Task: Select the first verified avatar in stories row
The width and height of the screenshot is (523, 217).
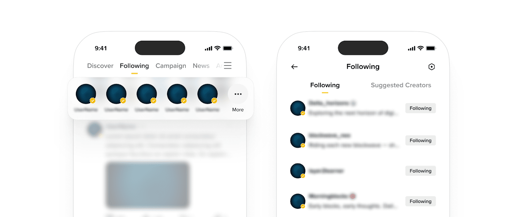Action: pos(86,94)
